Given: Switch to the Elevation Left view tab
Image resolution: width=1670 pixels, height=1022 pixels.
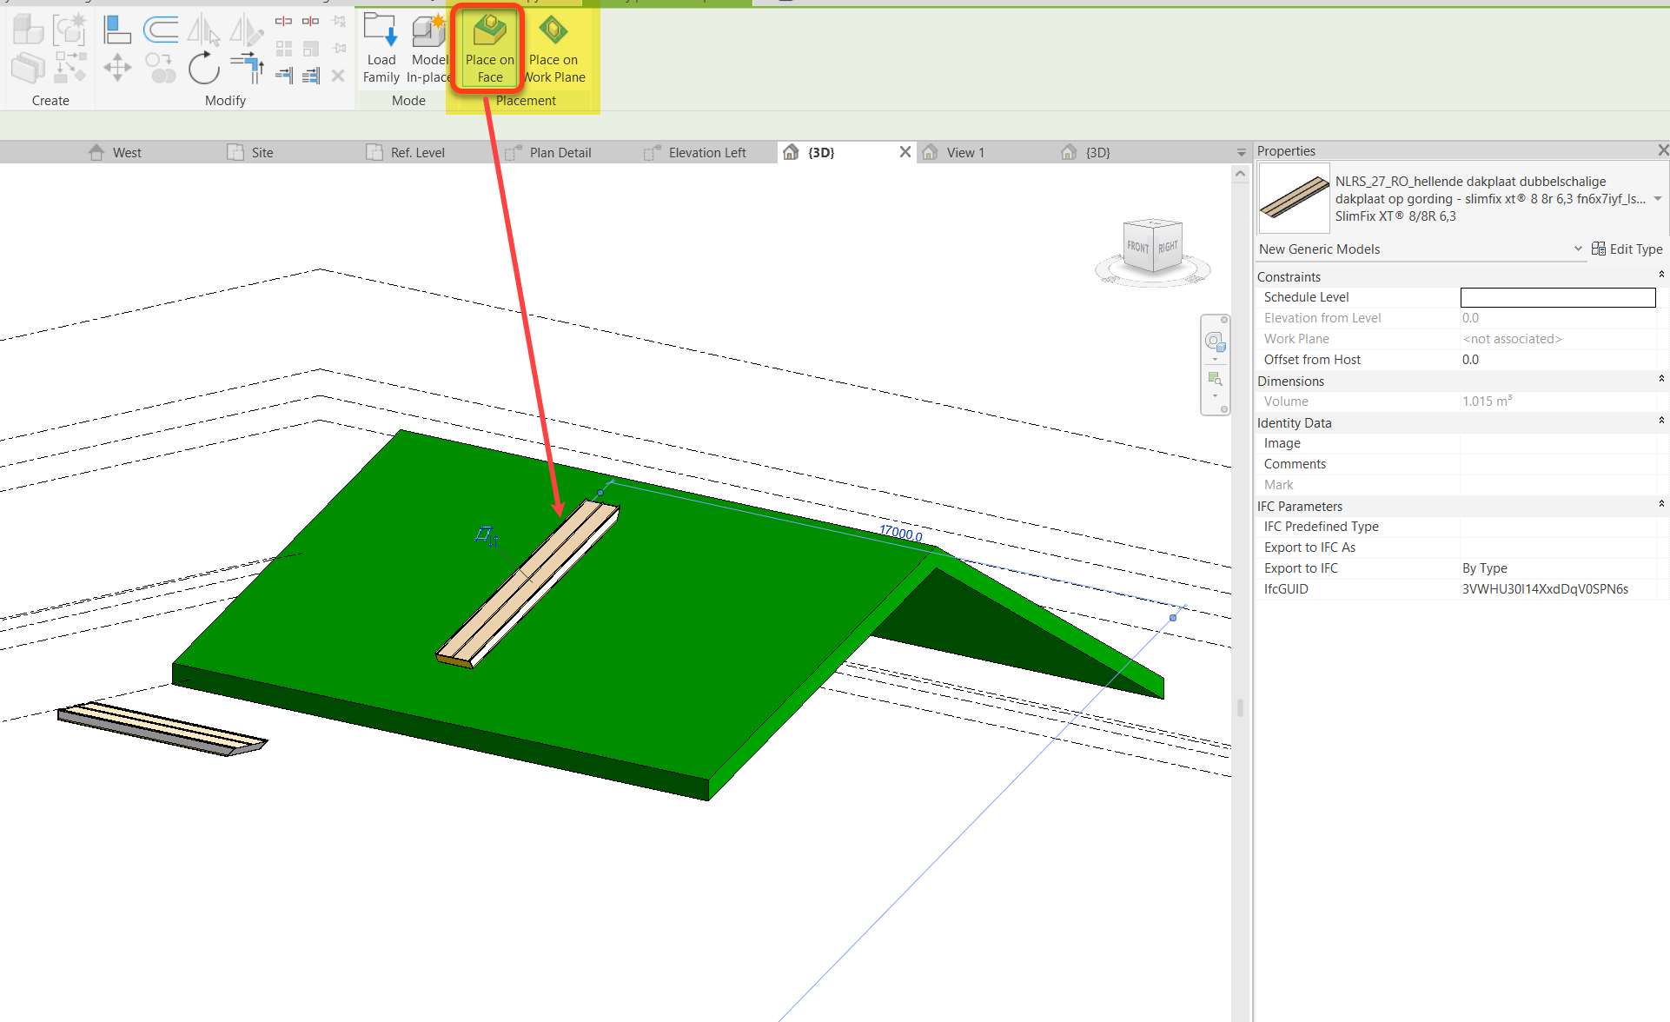Looking at the screenshot, I should pos(706,152).
